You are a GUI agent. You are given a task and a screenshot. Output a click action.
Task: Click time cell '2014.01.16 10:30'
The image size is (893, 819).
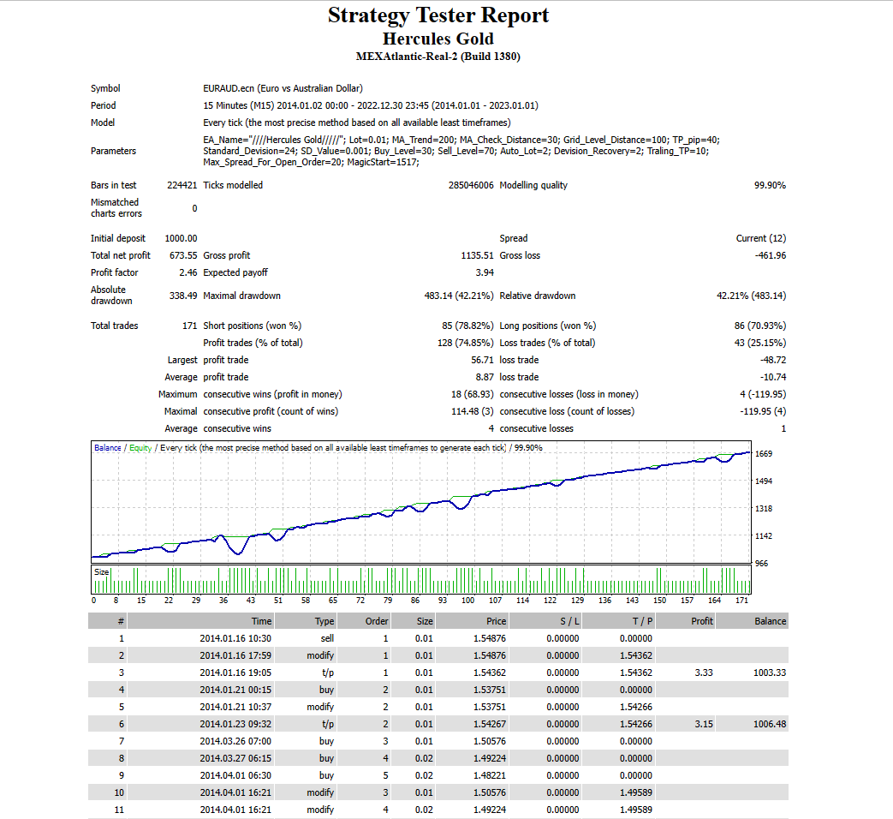pos(235,638)
